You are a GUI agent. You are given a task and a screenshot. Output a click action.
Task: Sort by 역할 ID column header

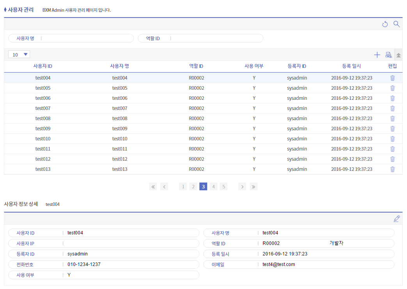click(x=196, y=66)
